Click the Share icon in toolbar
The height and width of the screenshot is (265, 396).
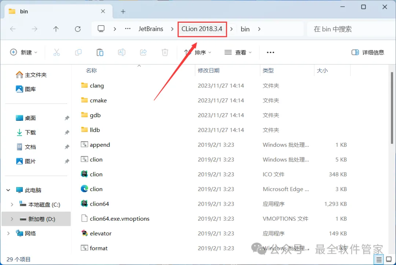[143, 52]
